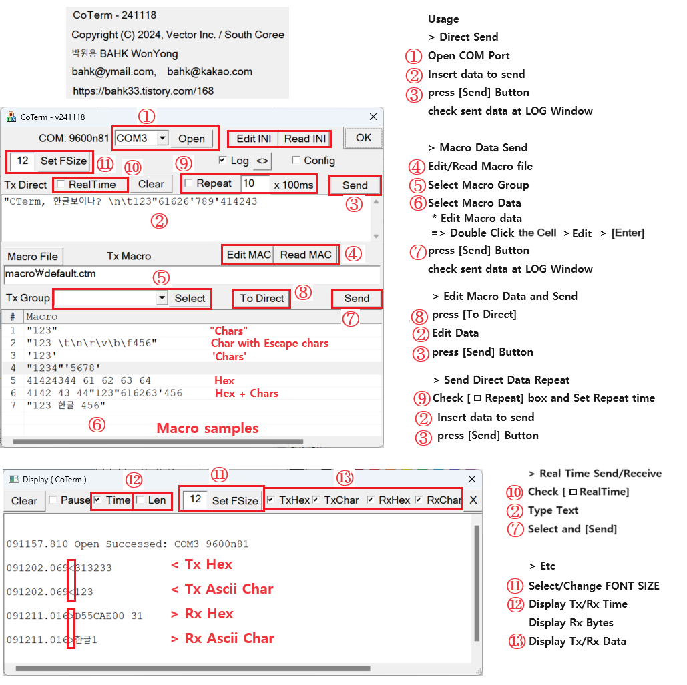Image resolution: width=687 pixels, height=685 pixels.
Task: Toggle the TxChar checkbox
Action: [316, 500]
